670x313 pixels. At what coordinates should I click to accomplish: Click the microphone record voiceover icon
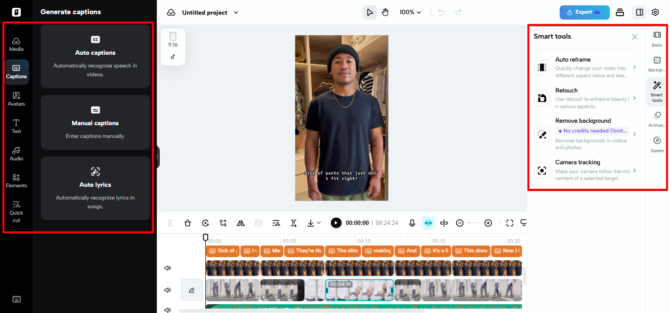412,223
